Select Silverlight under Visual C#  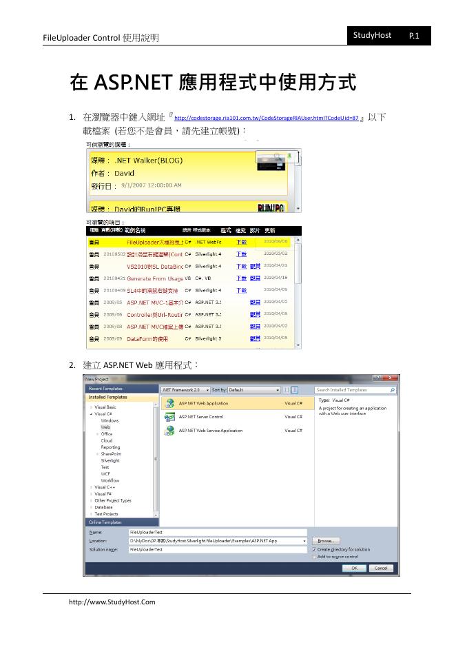click(x=110, y=461)
